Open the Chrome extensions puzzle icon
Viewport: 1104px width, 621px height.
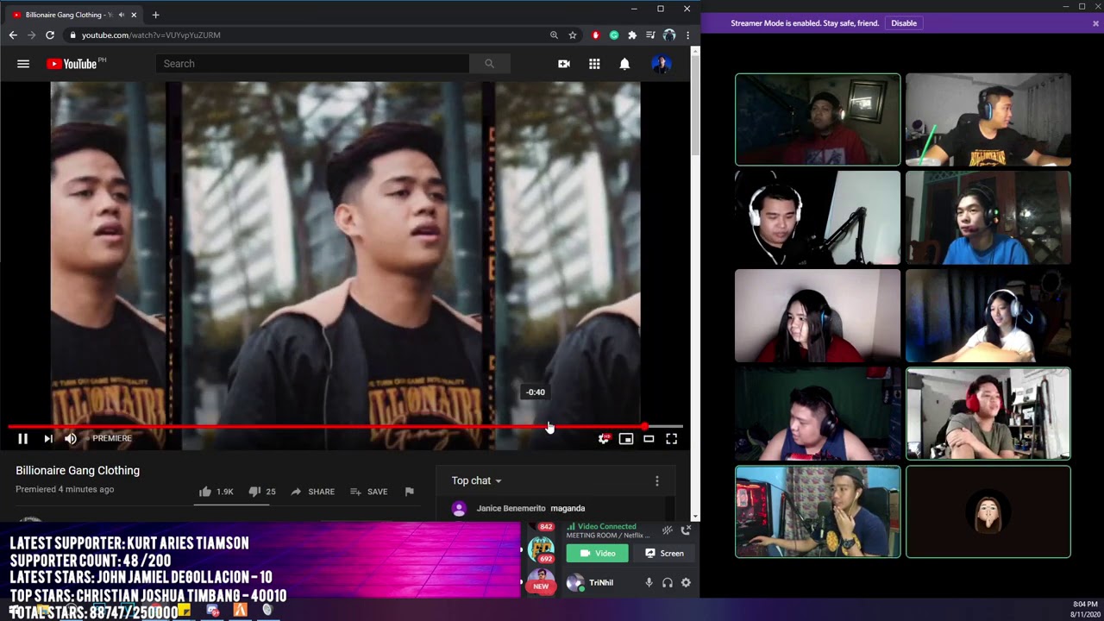632,35
